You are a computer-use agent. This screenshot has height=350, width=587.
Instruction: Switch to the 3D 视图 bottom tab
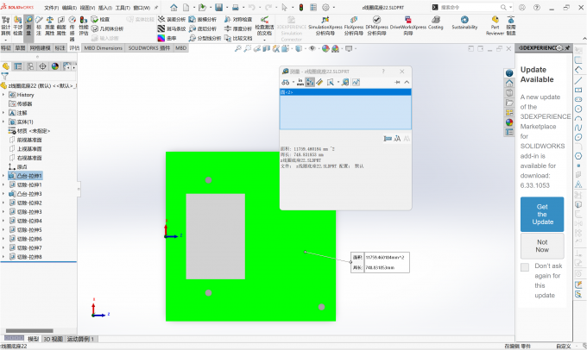pos(53,339)
